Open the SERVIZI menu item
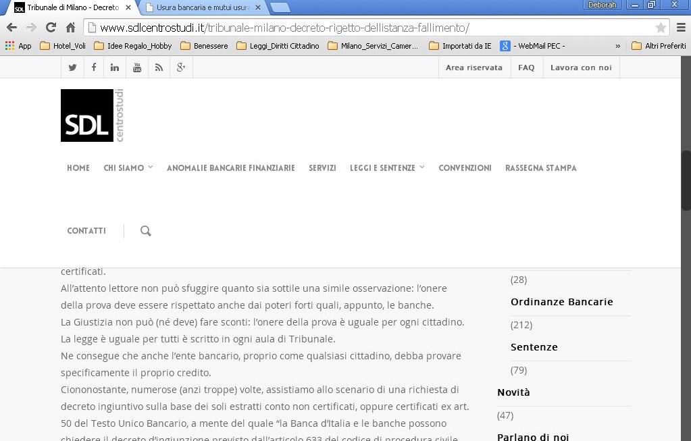 322,168
